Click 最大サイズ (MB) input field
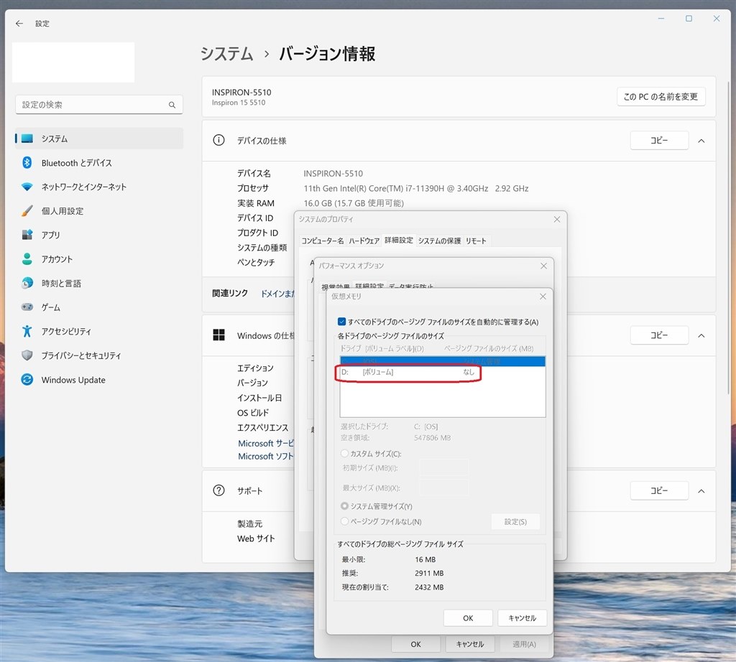Screen dimensions: 736x662 (443, 488)
